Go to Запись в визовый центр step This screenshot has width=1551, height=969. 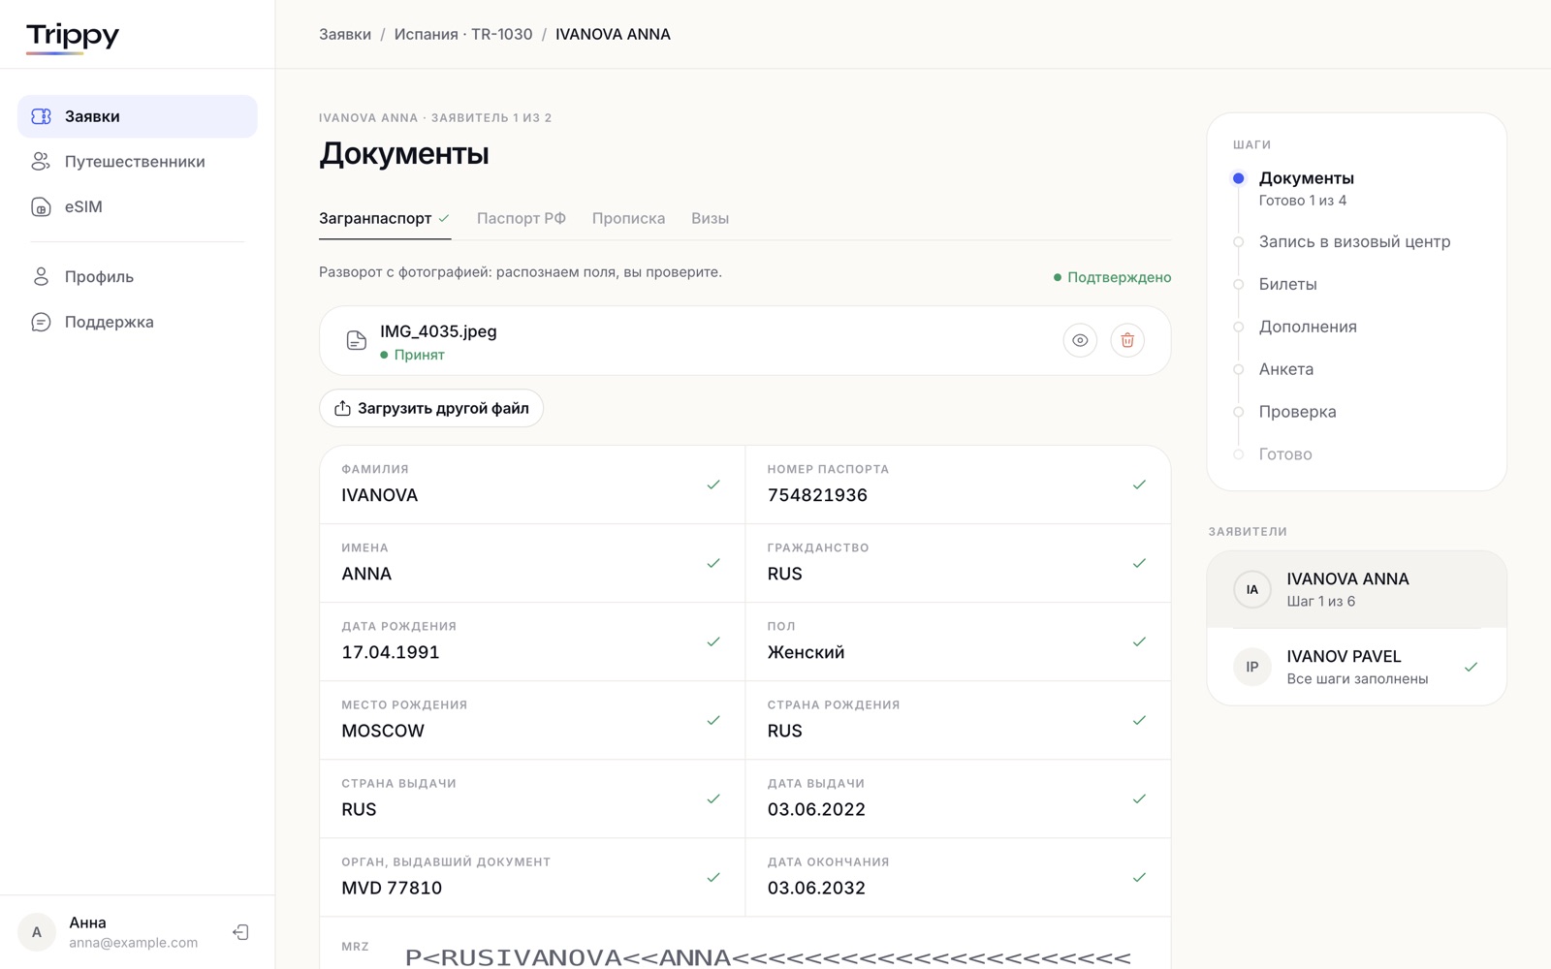(x=1354, y=242)
